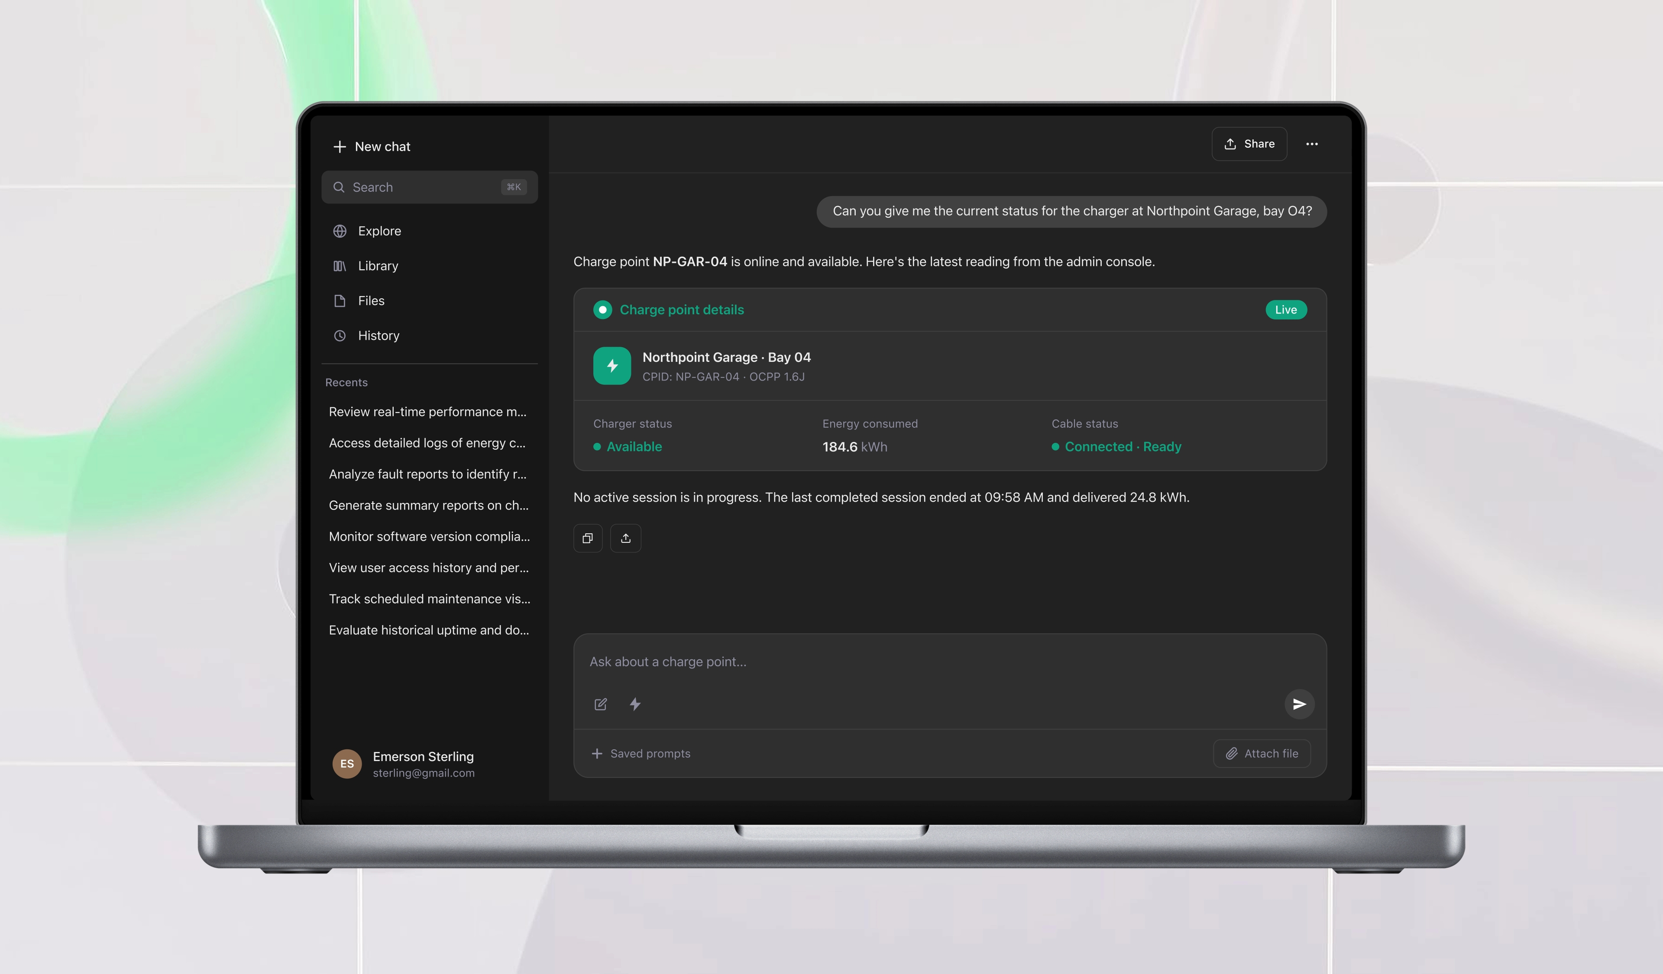Click the Explore globe icon
The image size is (1663, 974).
(x=340, y=231)
